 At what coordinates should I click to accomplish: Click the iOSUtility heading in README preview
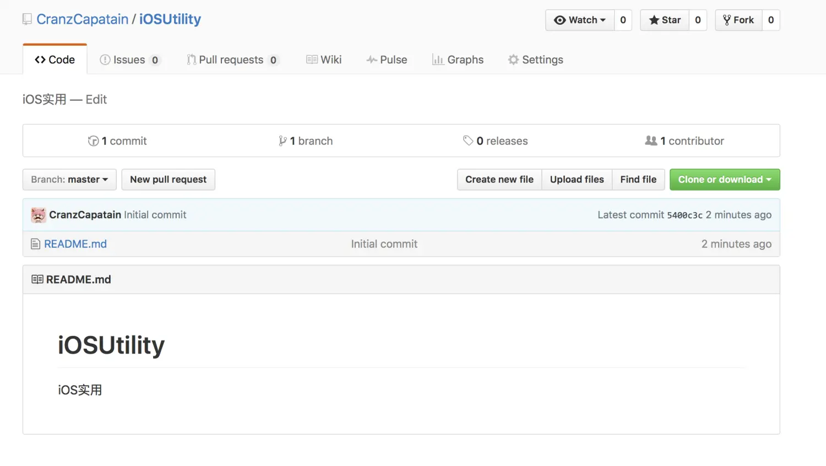click(x=111, y=345)
